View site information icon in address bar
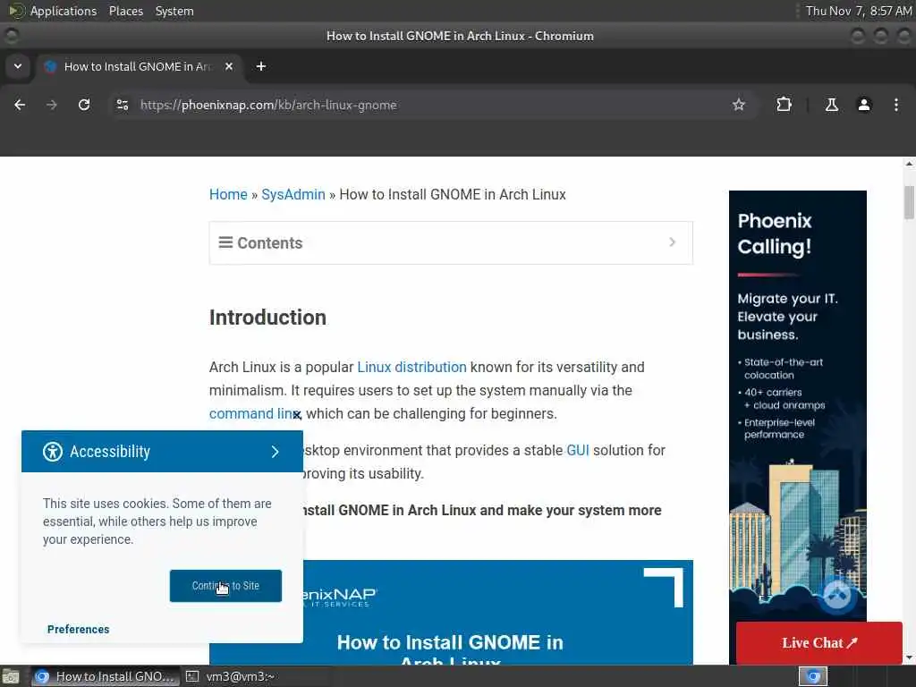Screen dimensions: 916x687 click(x=123, y=105)
